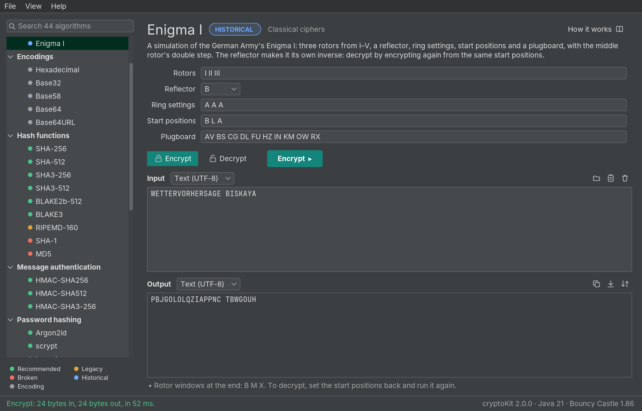Screen dimensions: 642x411
Task: Click the HISTORICAL badge
Action: [235, 29]
